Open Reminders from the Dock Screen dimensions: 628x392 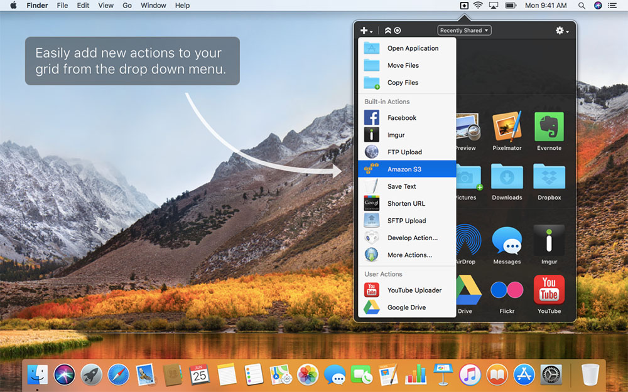(254, 375)
